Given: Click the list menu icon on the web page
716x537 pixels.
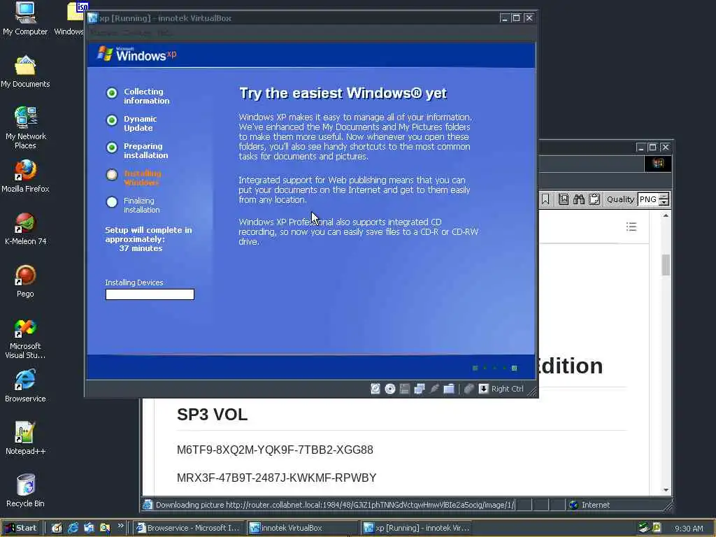Looking at the screenshot, I should pyautogui.click(x=631, y=227).
